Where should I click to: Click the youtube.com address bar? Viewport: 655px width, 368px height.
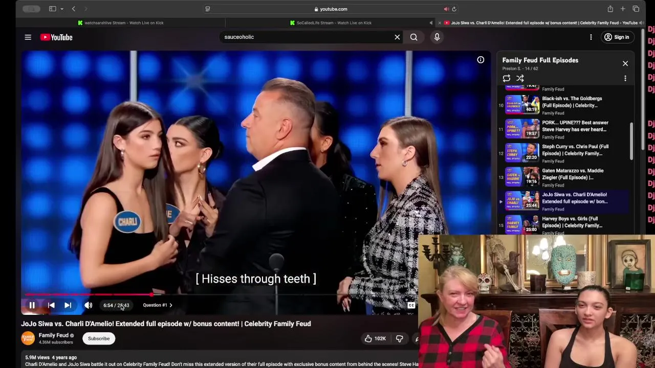point(331,9)
